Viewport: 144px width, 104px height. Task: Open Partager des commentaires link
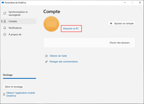[x=64, y=62]
